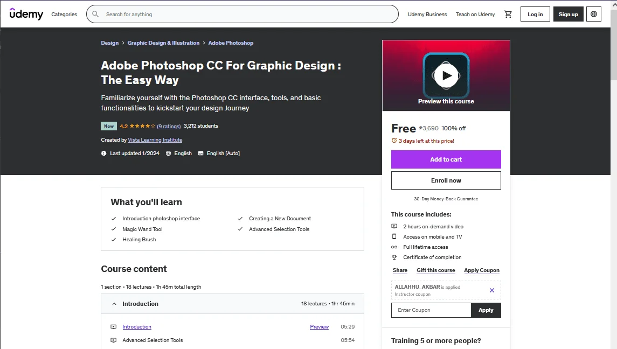This screenshot has width=617, height=349.
Task: Collapse the Introduction section chevron
Action: pos(114,304)
